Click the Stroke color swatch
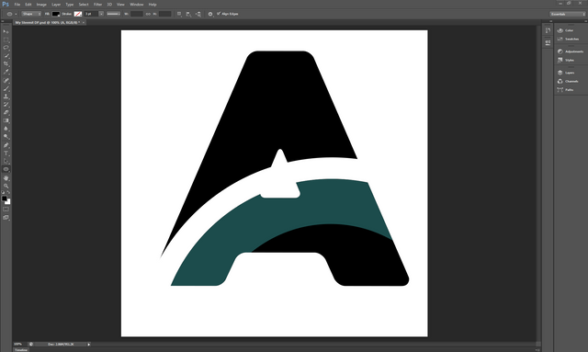 point(78,14)
